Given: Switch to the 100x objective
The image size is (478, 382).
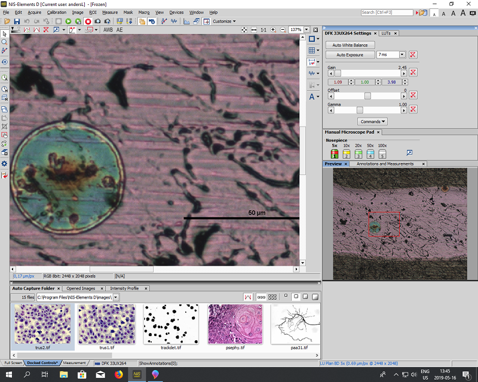Looking at the screenshot, I should [382, 154].
